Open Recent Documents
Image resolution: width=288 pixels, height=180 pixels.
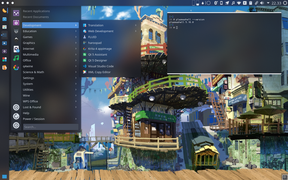(36, 17)
